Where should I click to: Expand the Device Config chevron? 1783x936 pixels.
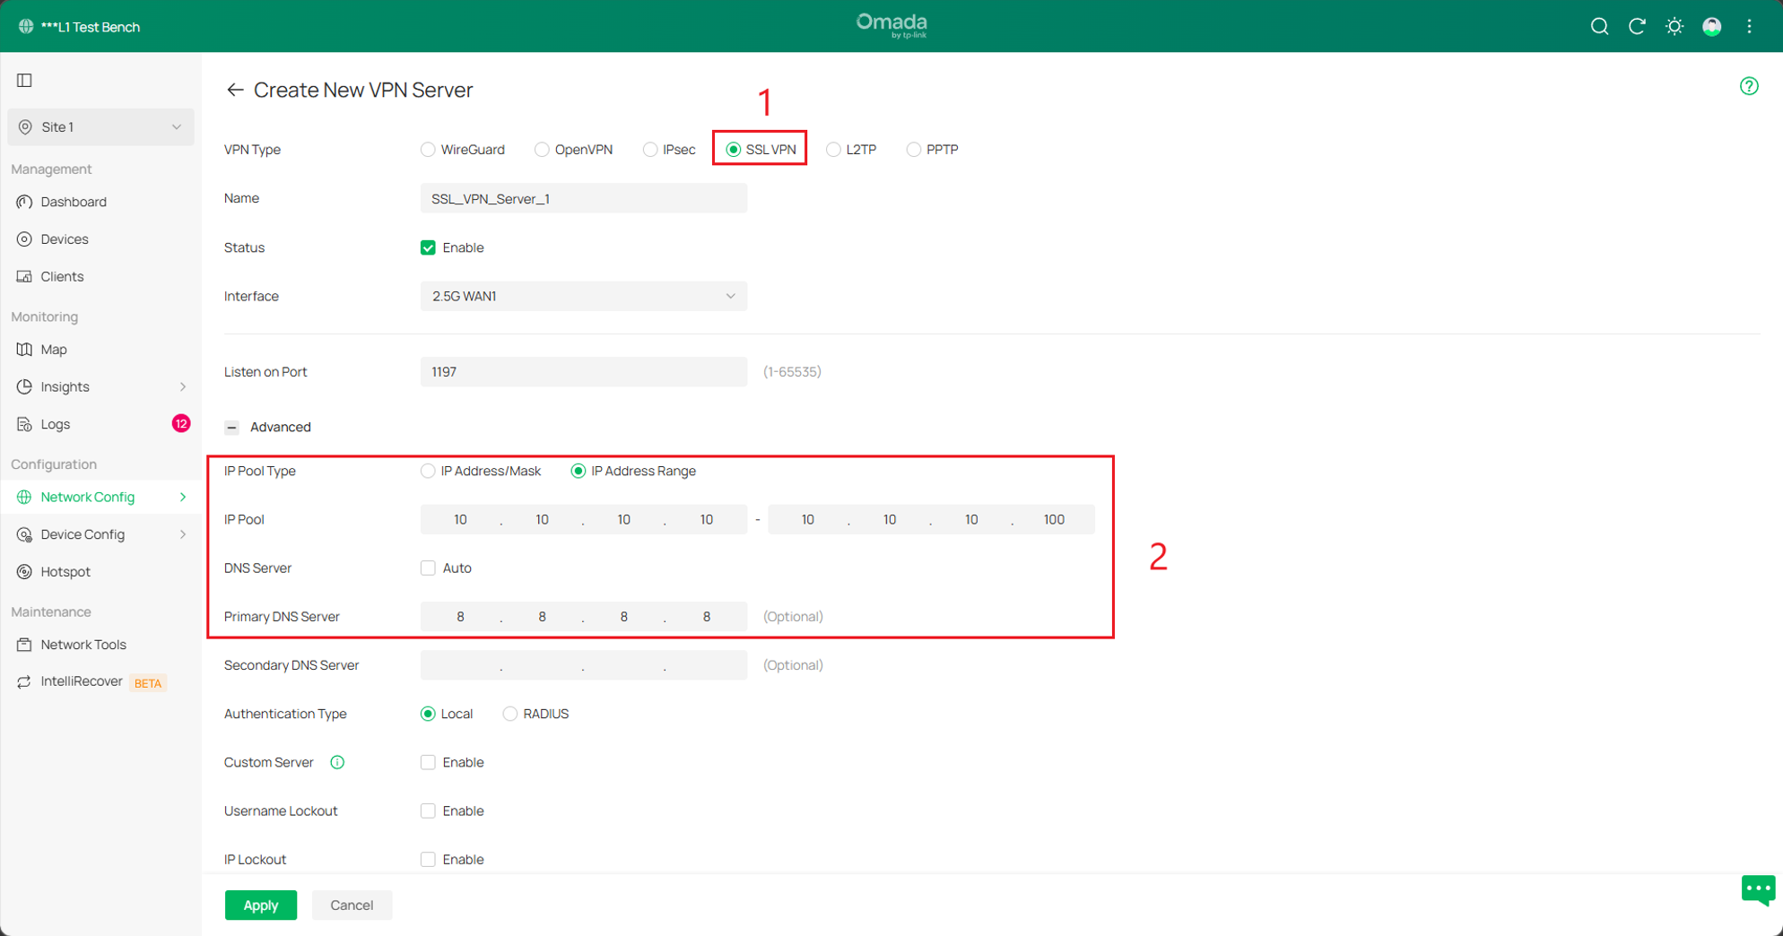click(x=183, y=534)
